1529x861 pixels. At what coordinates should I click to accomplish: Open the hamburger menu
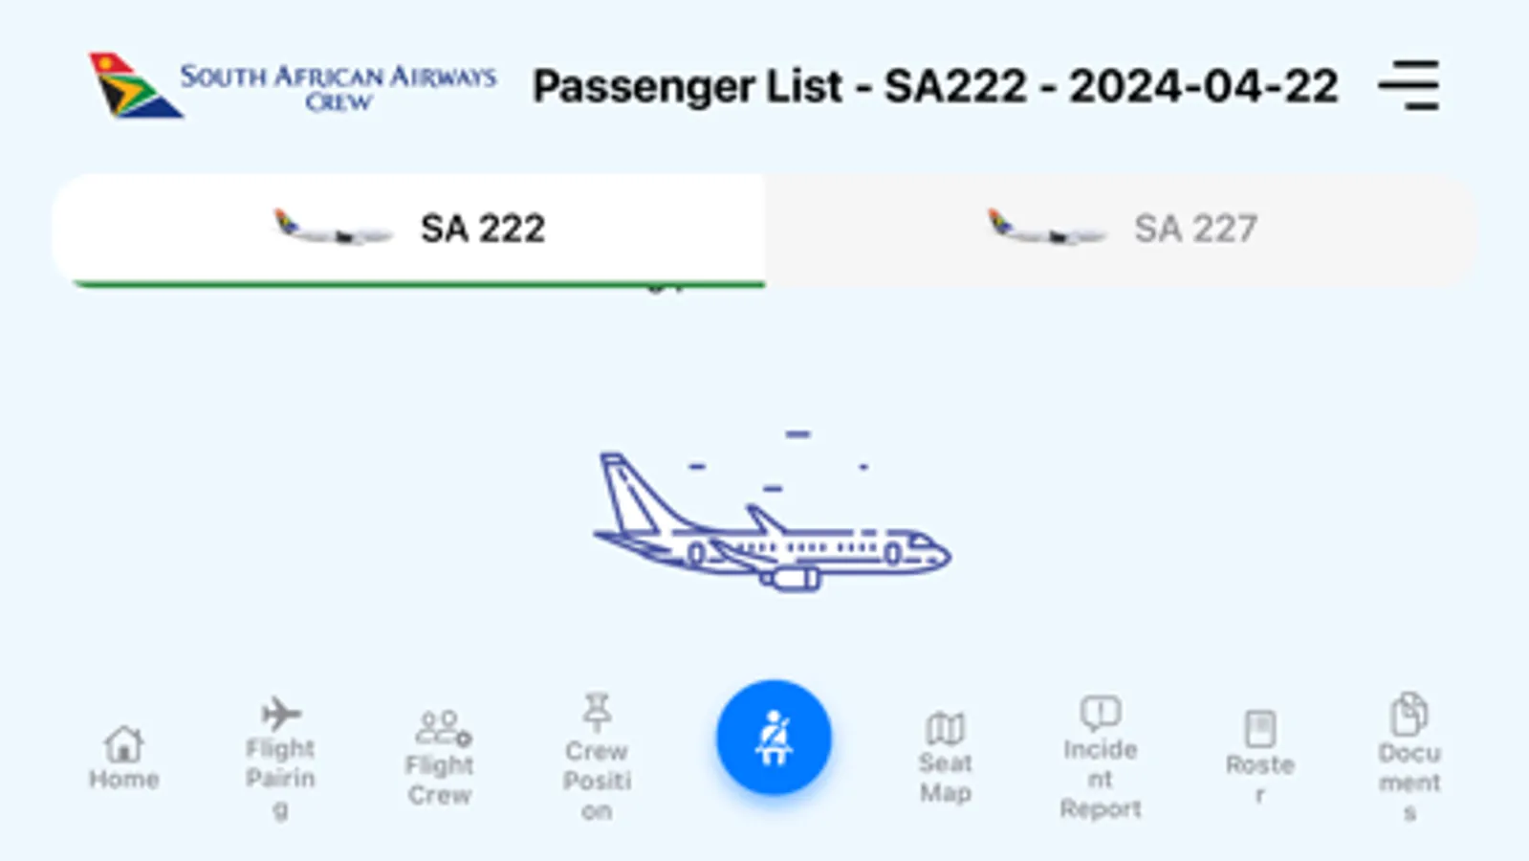point(1409,85)
